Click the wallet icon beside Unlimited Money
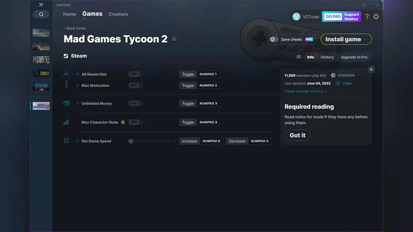 66,103
